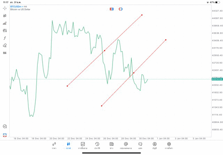Toggle the blue-red trade panel button at top
Image resolution: width=223 pixels, height=155 pixels.
111,9
